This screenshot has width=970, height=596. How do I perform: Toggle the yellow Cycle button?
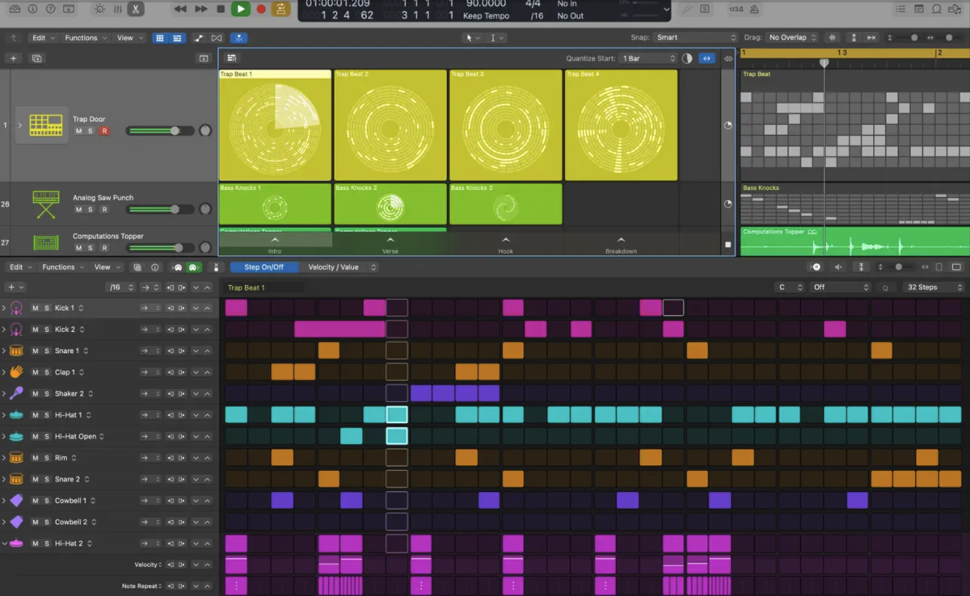click(x=280, y=9)
